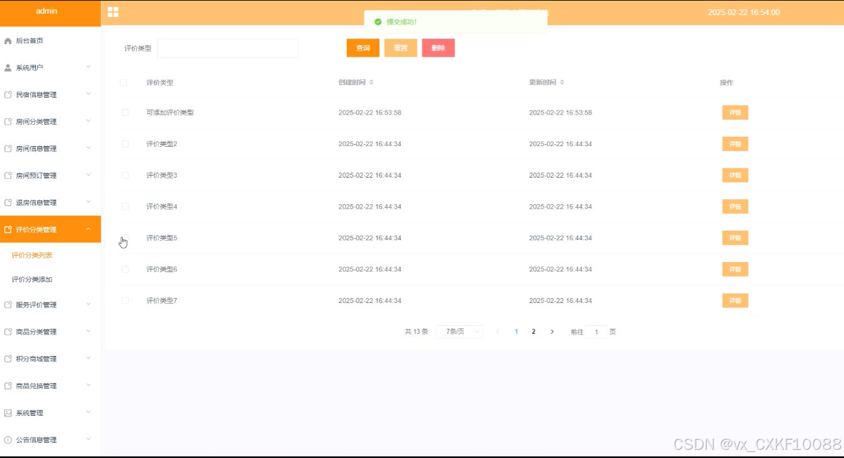Click the 重置 reset button
Viewport: 844px width, 458px height.
click(x=401, y=48)
